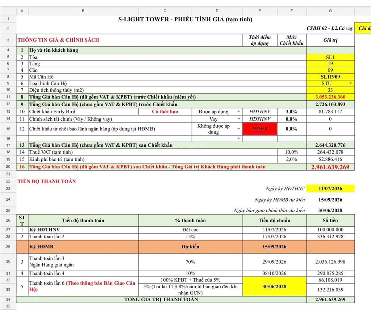Open the Vay policy dropdown arrow
Screen dimensions: 371x310
pos(239,119)
